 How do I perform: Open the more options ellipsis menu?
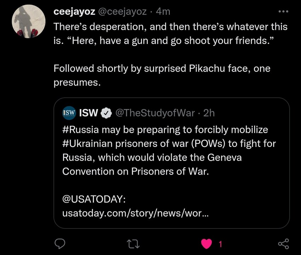click(x=283, y=11)
